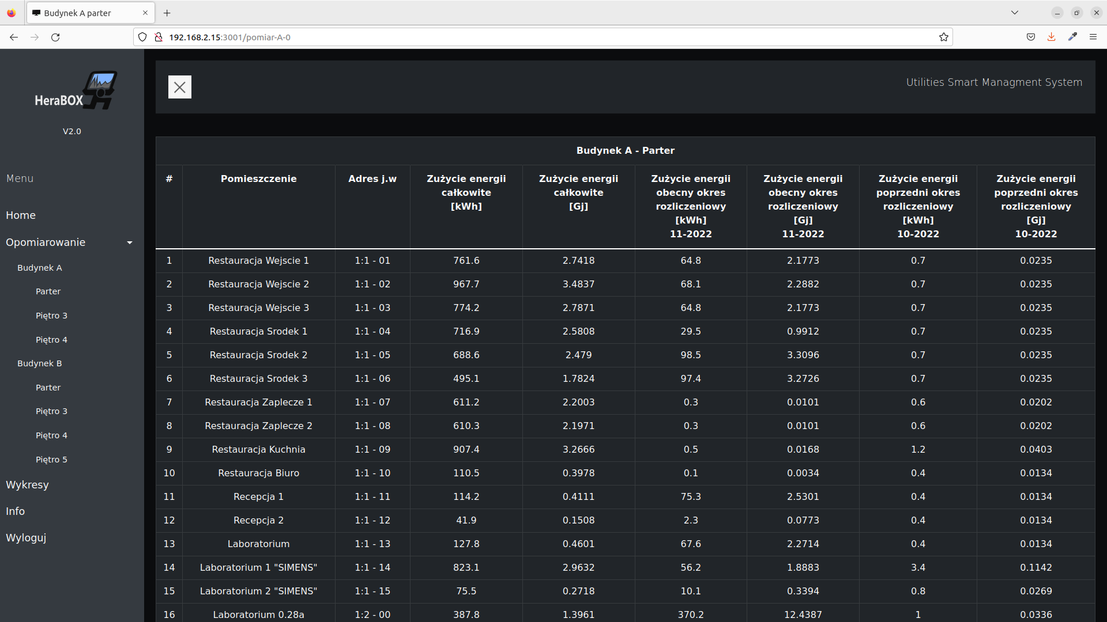Select the Laboratorium row 13 name
Image resolution: width=1107 pixels, height=622 pixels.
coord(258,544)
